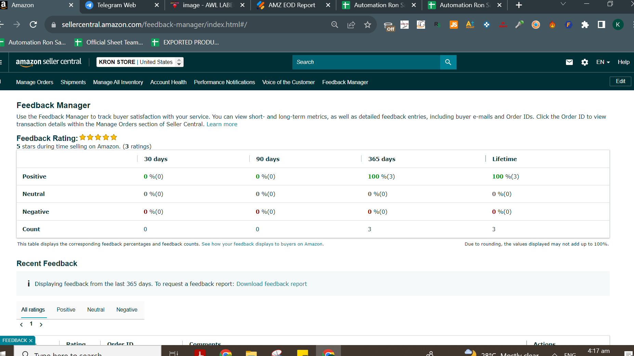Open the K profile avatar menu
Screen dimensions: 634x356
[618, 25]
